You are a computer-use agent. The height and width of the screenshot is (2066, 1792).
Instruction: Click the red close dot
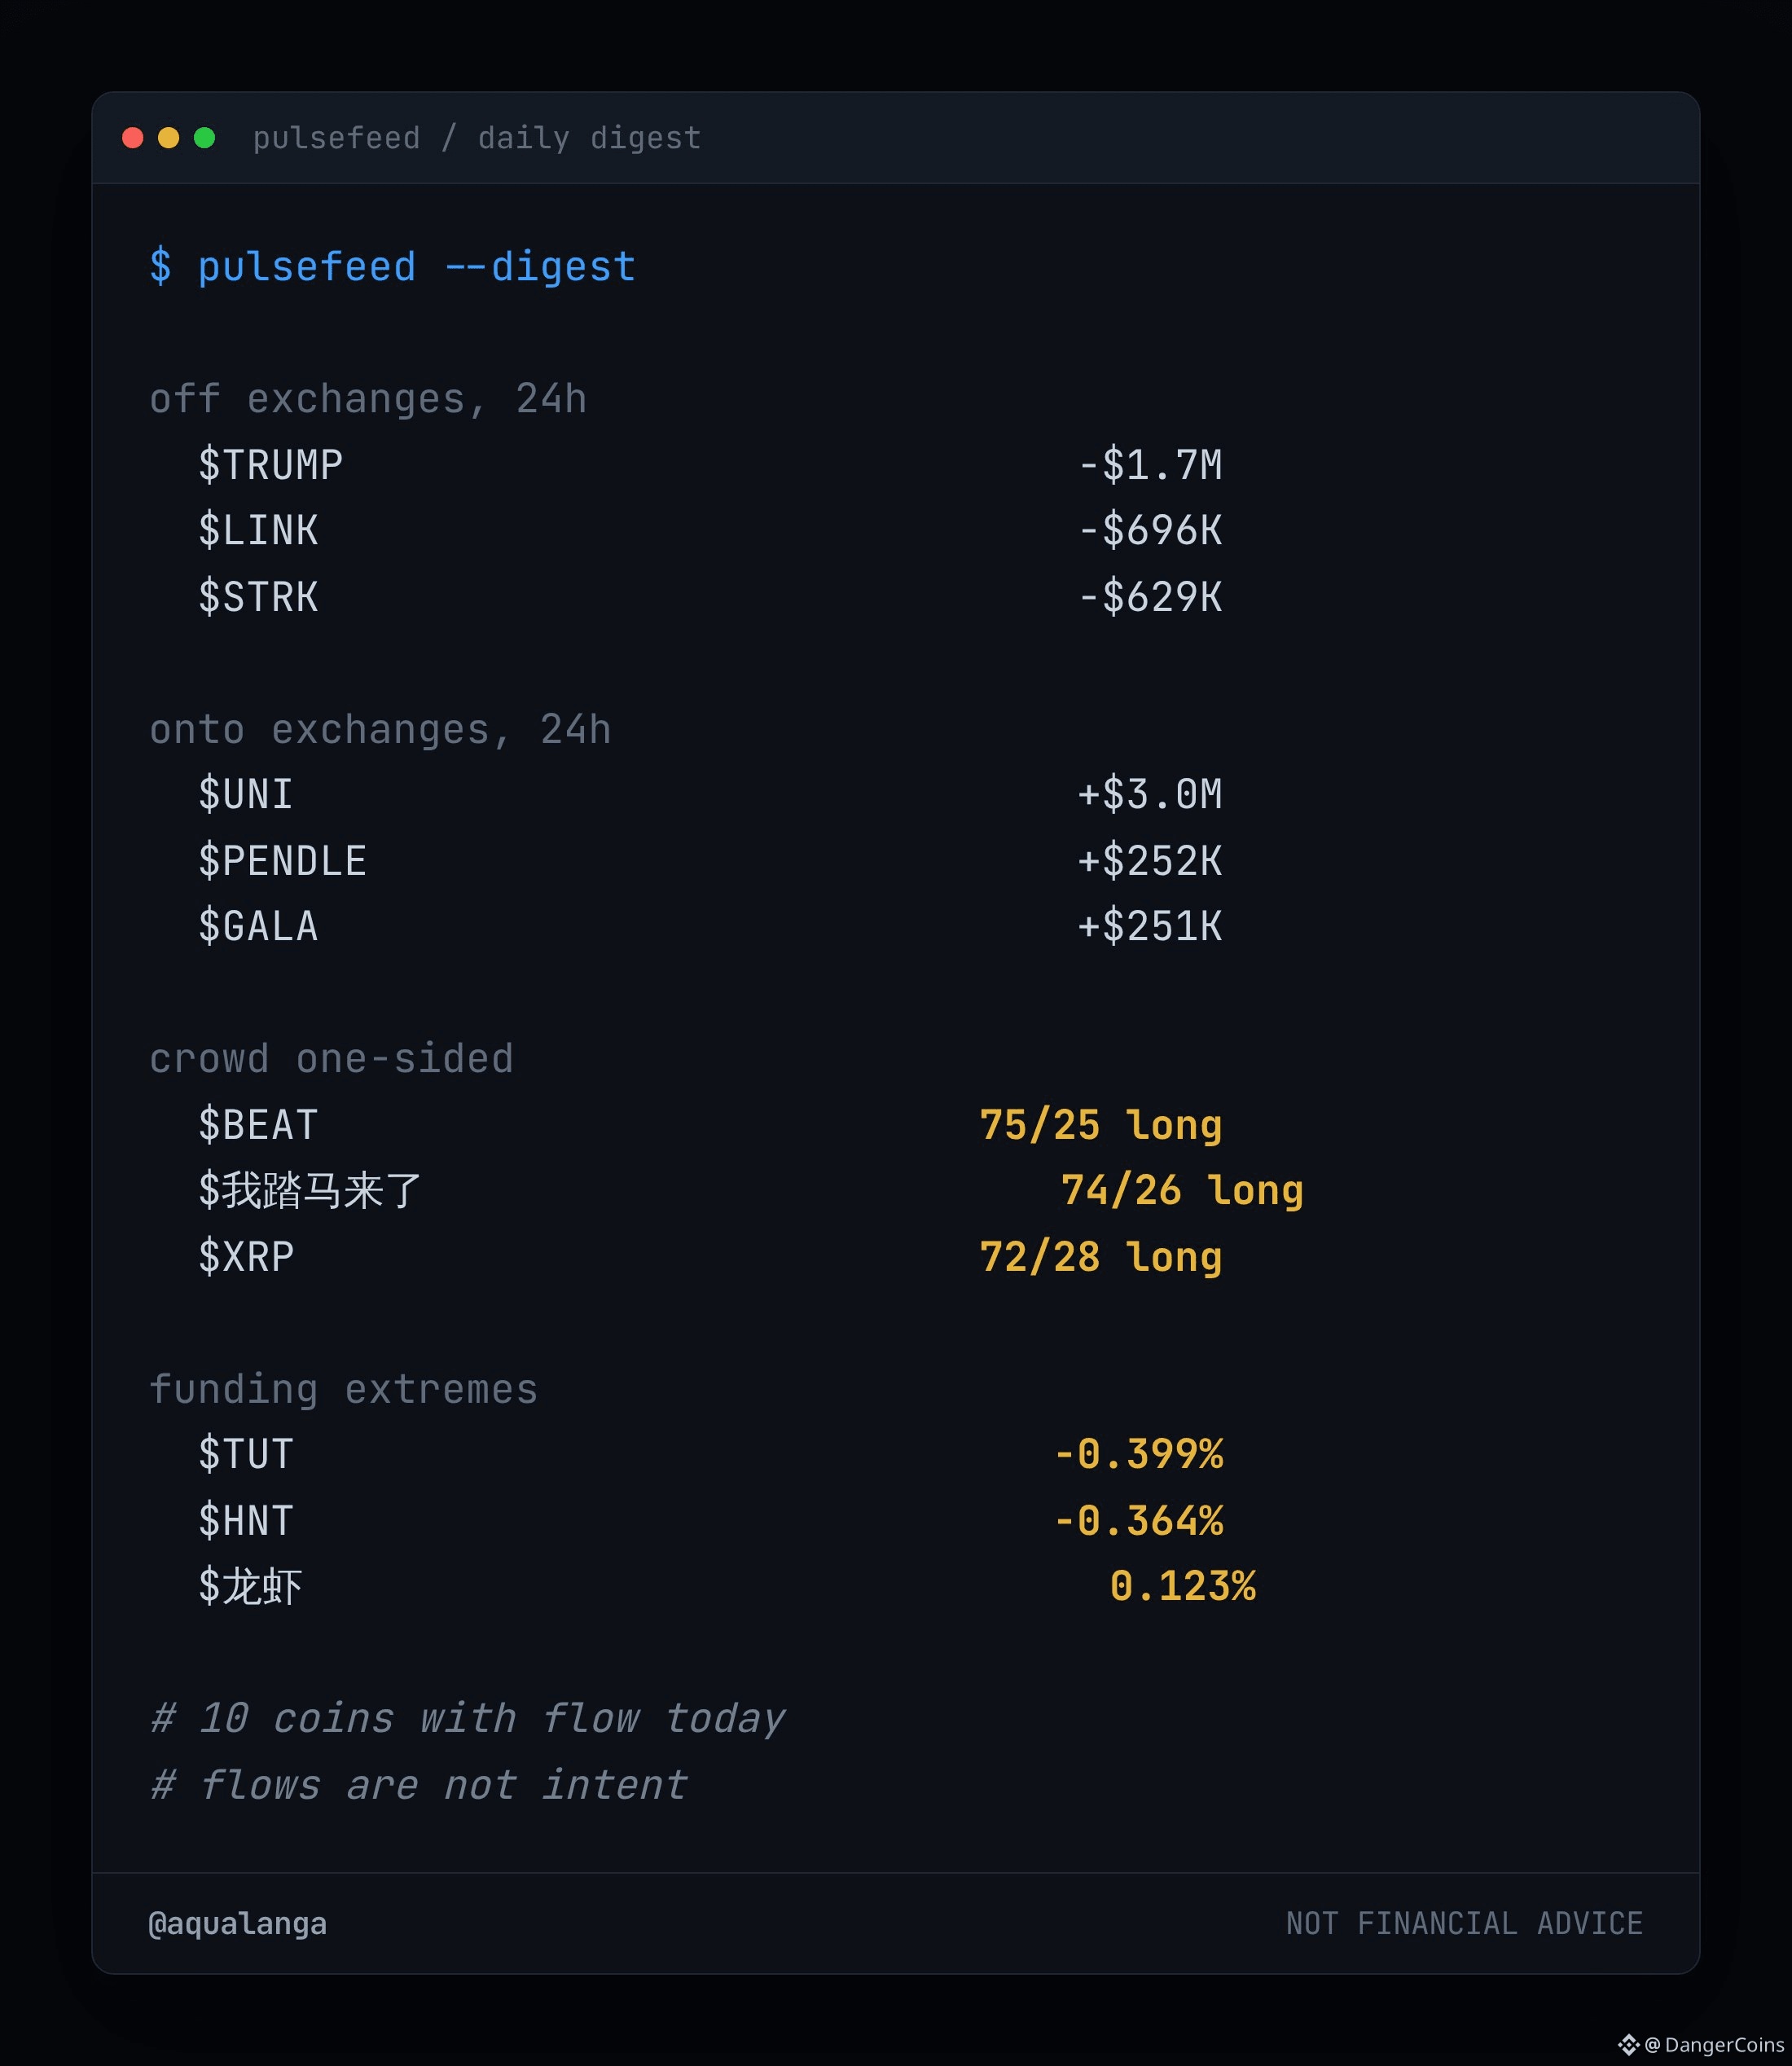pyautogui.click(x=133, y=138)
